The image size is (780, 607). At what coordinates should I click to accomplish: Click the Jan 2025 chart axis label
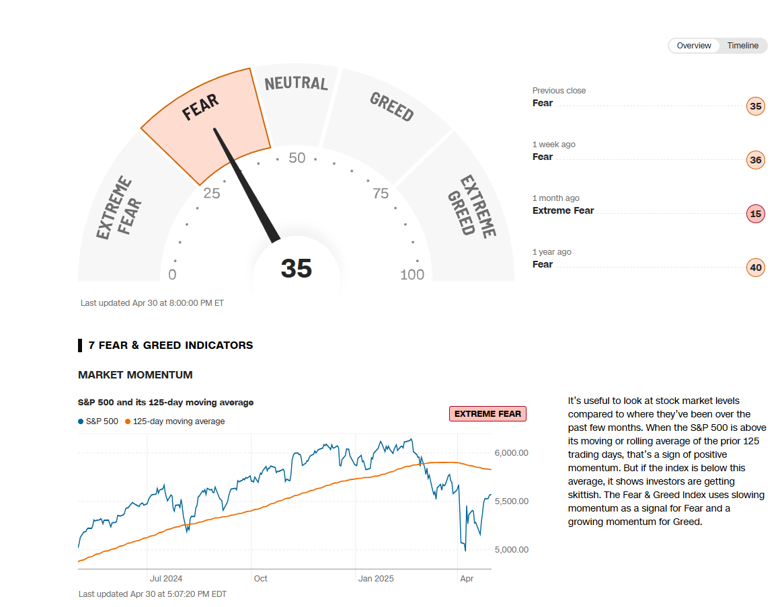pyautogui.click(x=376, y=579)
